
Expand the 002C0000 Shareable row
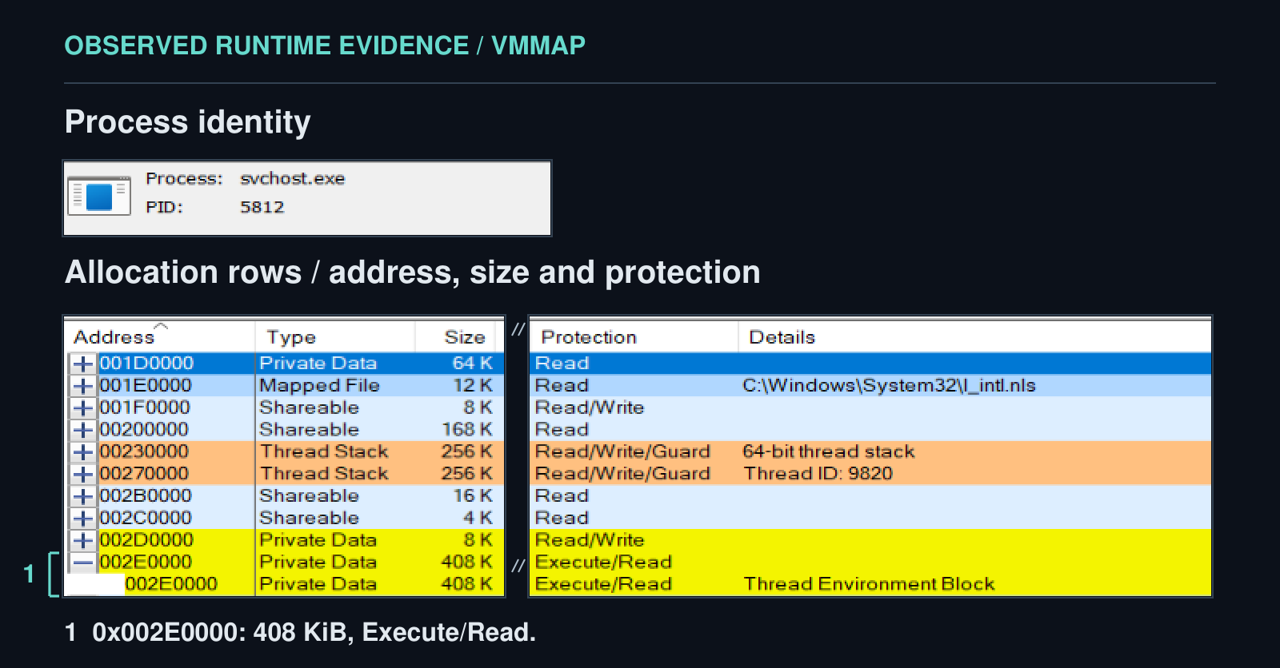click(83, 518)
